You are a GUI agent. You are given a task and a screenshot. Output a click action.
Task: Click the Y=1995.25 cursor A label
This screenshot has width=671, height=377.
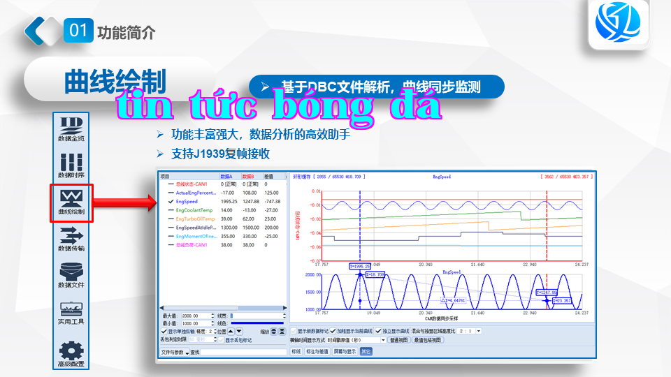(360, 266)
